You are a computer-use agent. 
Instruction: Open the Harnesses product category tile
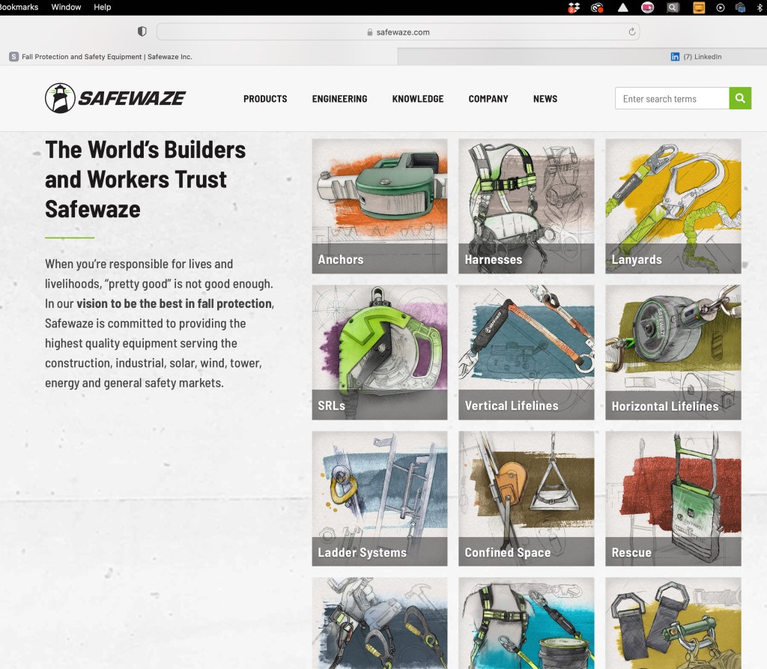click(526, 206)
